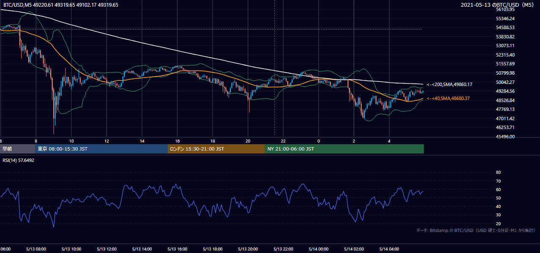This screenshot has width=540, height=253.
Task: Click price axis value 47769.13
Action: 505,109
